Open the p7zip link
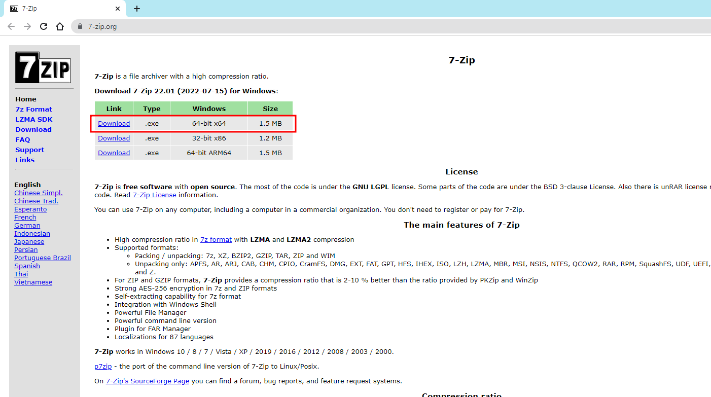Screen dimensions: 711x397 (103, 367)
